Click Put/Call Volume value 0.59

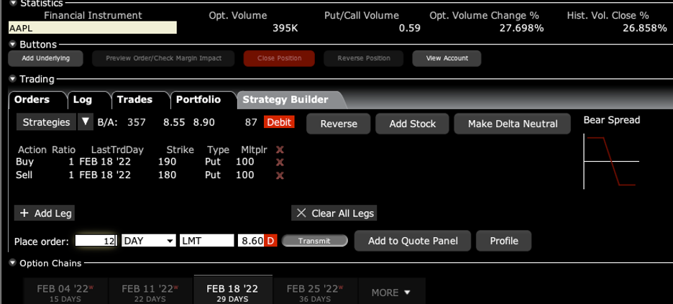409,28
